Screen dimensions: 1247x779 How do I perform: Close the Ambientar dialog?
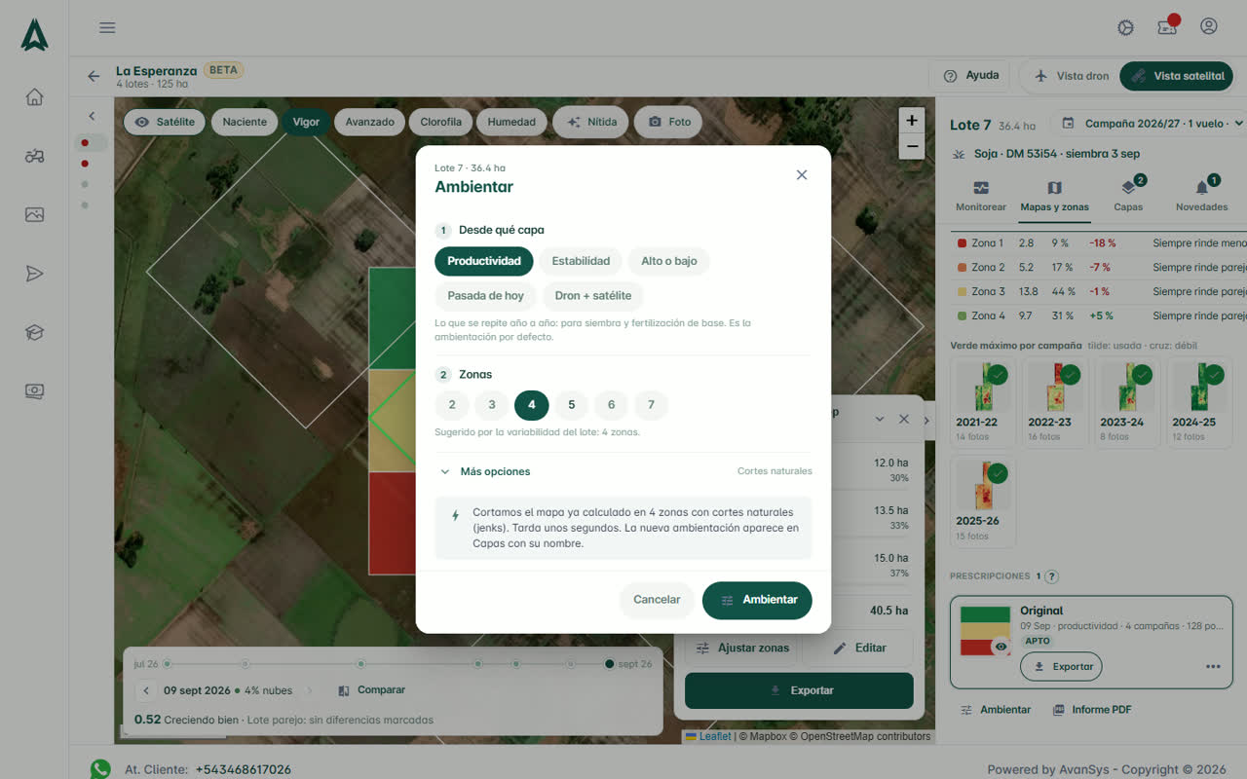(x=802, y=175)
